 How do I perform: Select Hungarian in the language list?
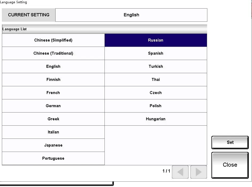156,119
